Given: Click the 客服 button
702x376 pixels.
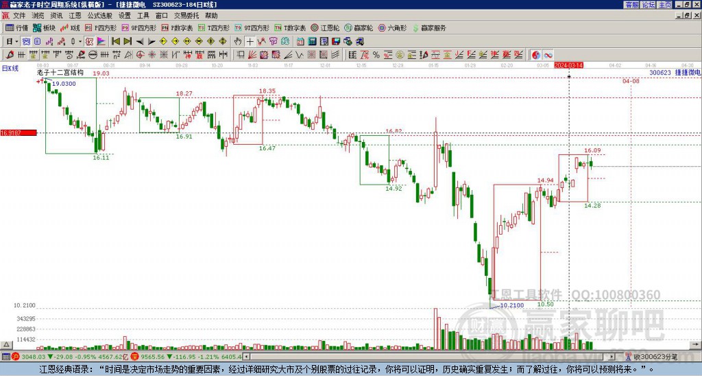Looking at the screenshot, I should coord(631,5).
